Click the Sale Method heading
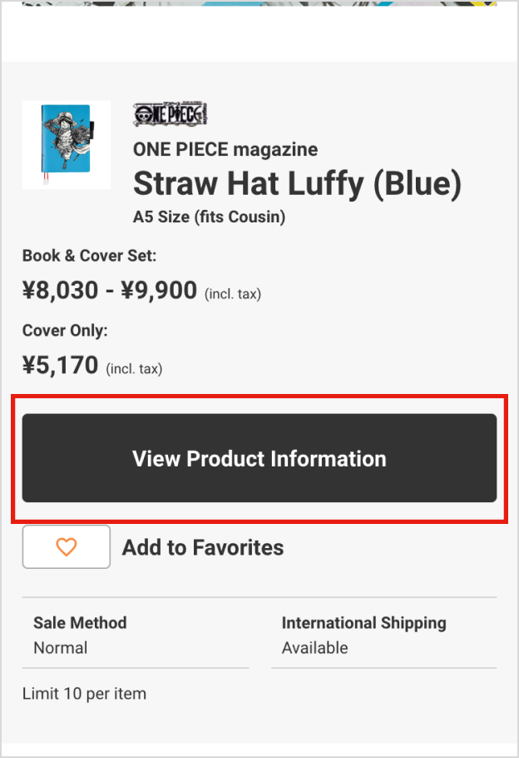The image size is (519, 758). point(80,622)
